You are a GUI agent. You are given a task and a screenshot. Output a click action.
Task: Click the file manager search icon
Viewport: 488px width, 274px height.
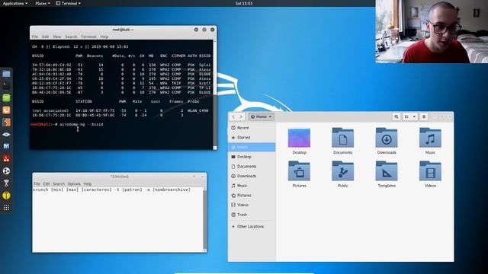(x=396, y=116)
